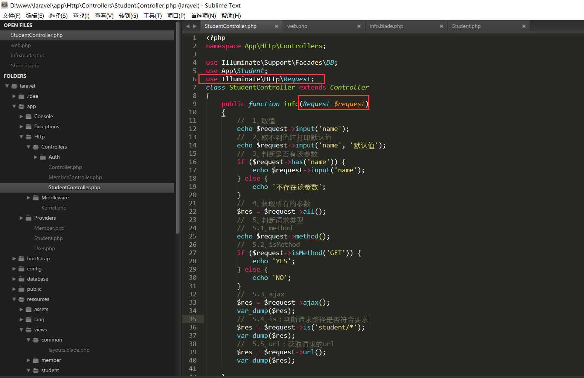The width and height of the screenshot is (584, 378).
Task: Open Kernel.php in the sidebar tree
Action: tap(54, 208)
